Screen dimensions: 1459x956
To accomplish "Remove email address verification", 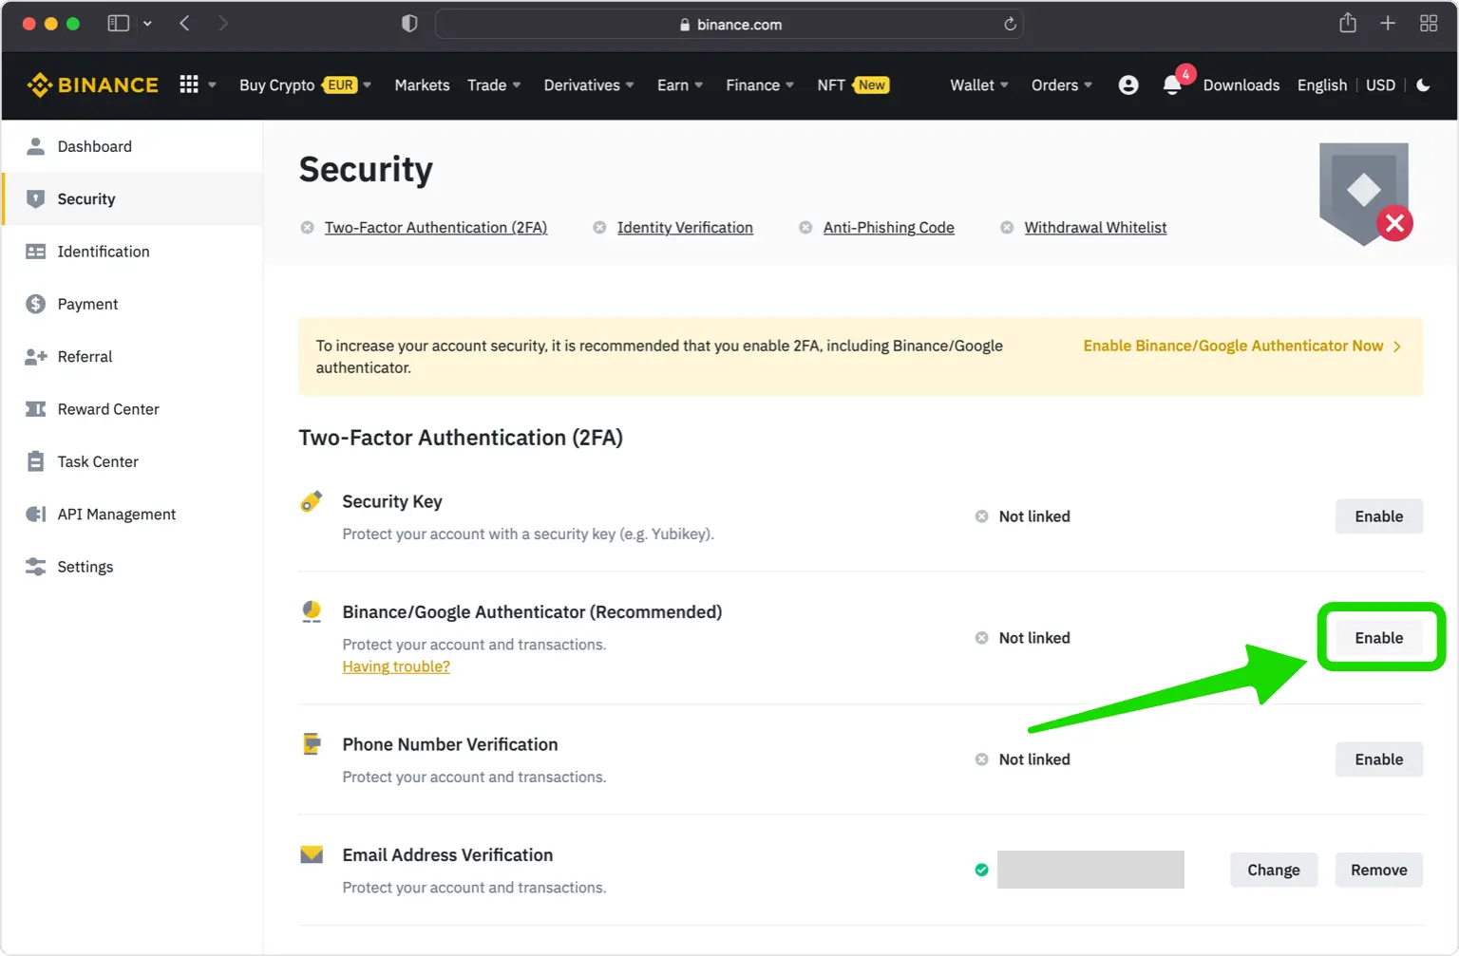I will point(1378,870).
